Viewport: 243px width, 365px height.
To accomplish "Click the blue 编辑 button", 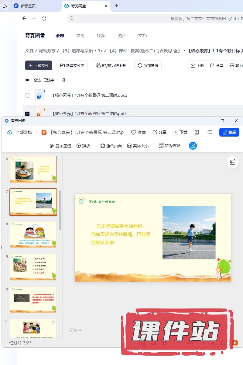I will [x=229, y=132].
